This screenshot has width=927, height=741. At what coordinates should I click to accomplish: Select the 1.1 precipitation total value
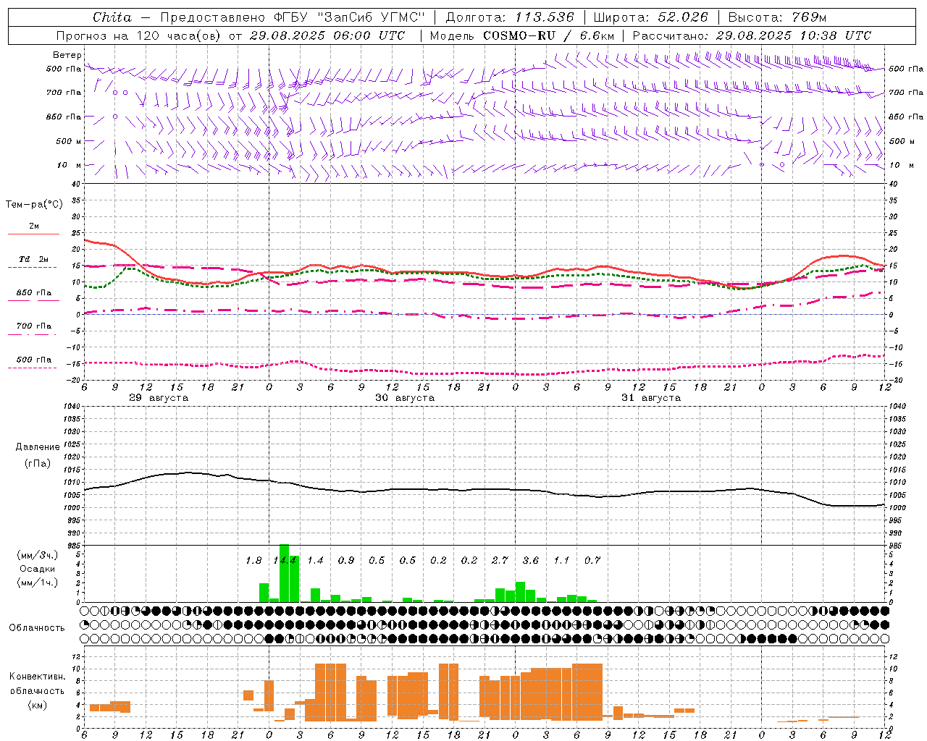tap(561, 561)
